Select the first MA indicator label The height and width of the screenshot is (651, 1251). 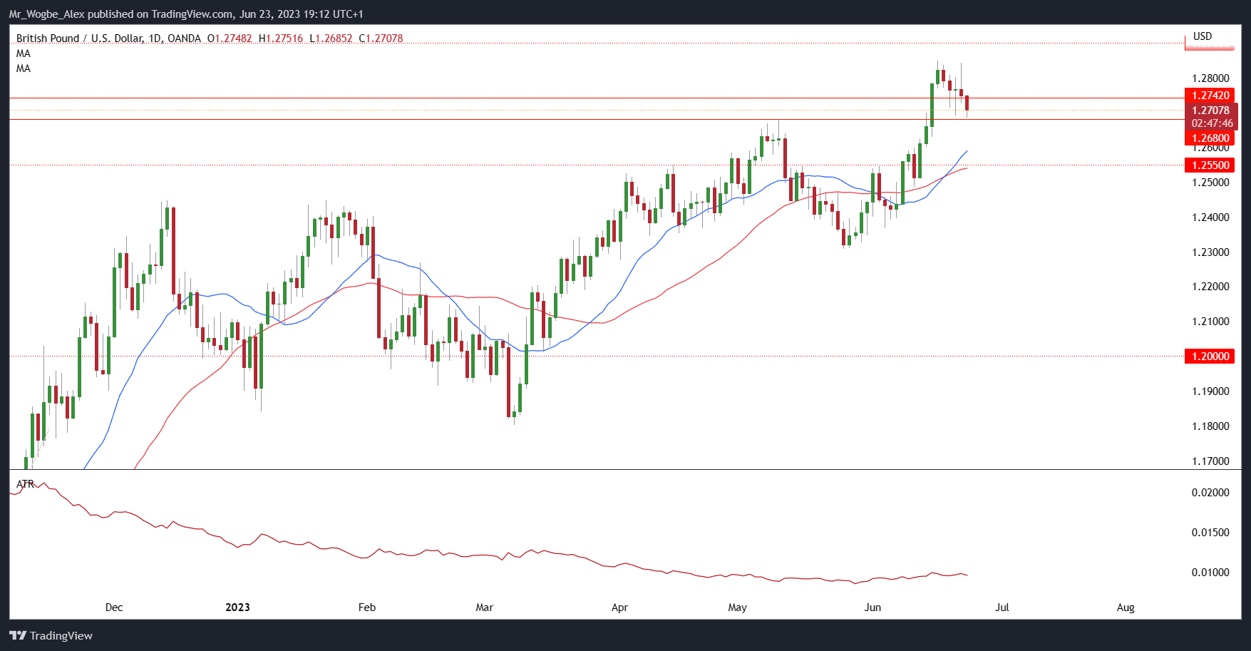click(24, 53)
